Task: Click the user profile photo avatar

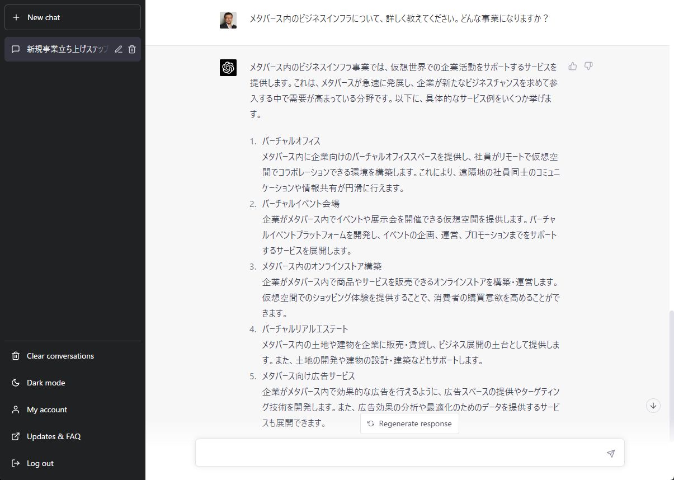Action: (228, 20)
